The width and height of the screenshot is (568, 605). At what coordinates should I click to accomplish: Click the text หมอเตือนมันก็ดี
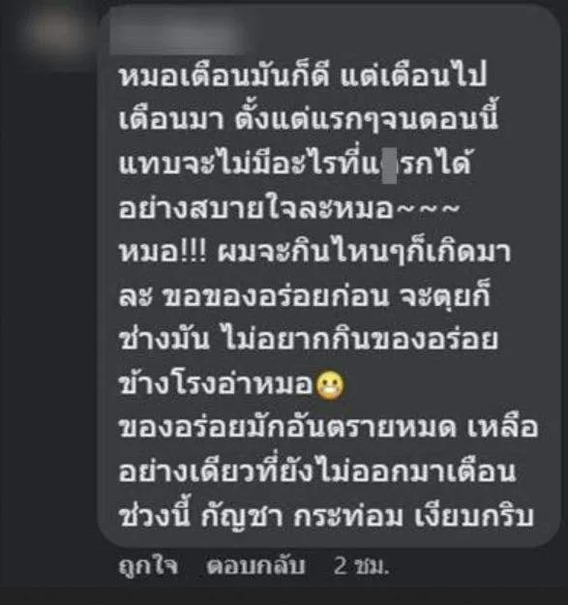click(224, 77)
